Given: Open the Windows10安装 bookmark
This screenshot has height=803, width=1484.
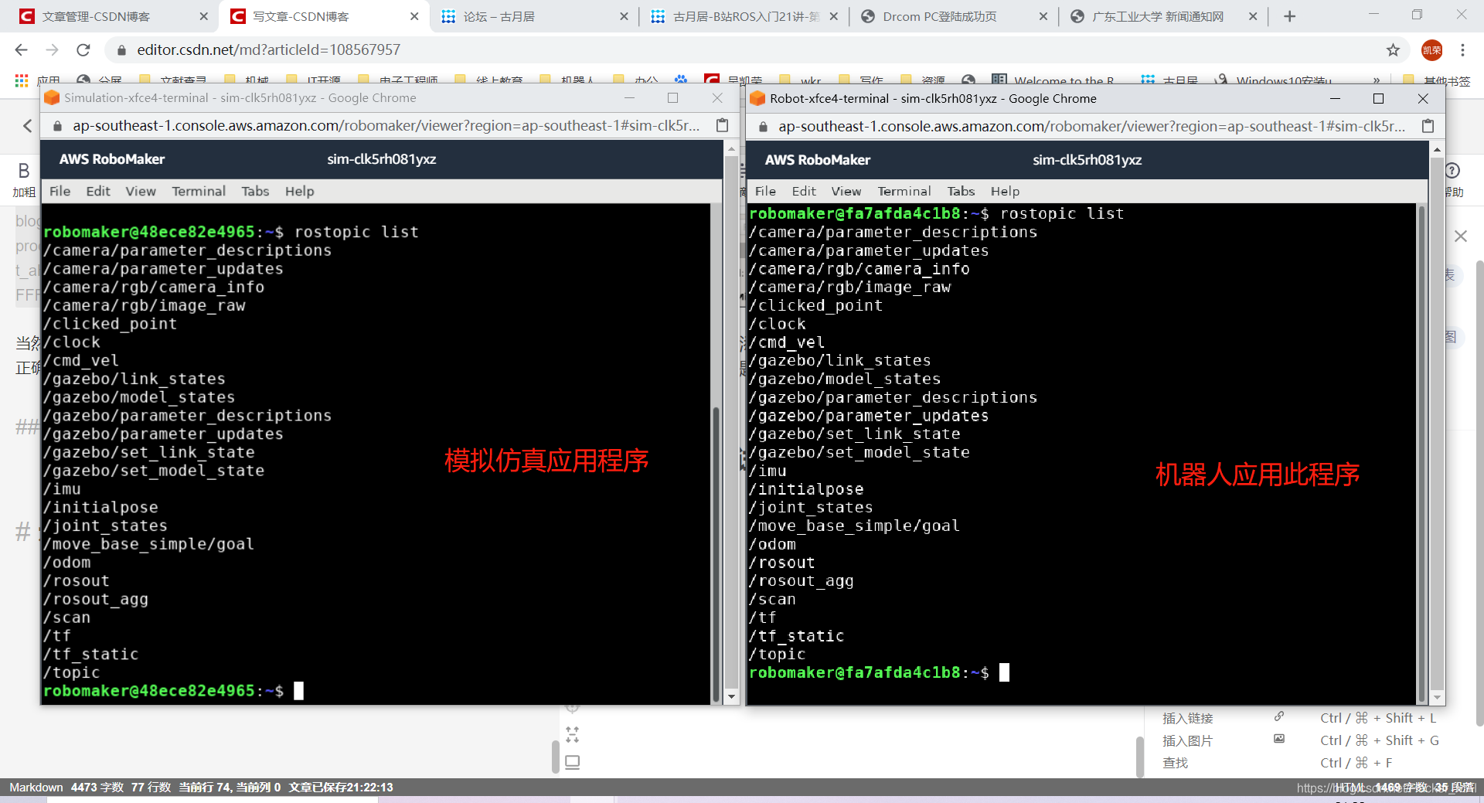Looking at the screenshot, I should tap(1274, 80).
